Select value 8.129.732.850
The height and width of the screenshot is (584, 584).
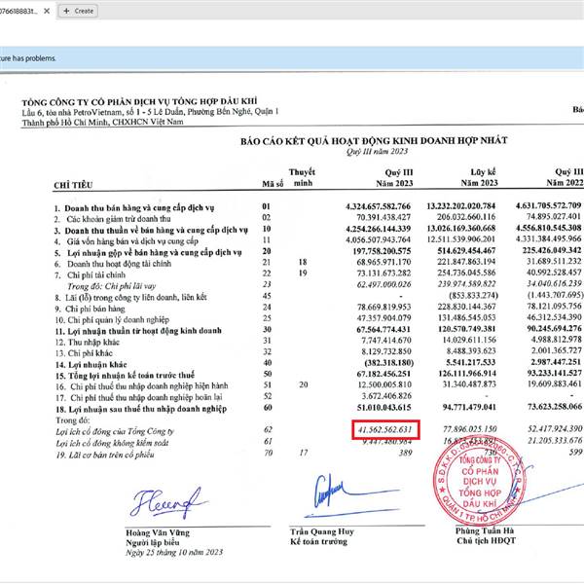386,351
